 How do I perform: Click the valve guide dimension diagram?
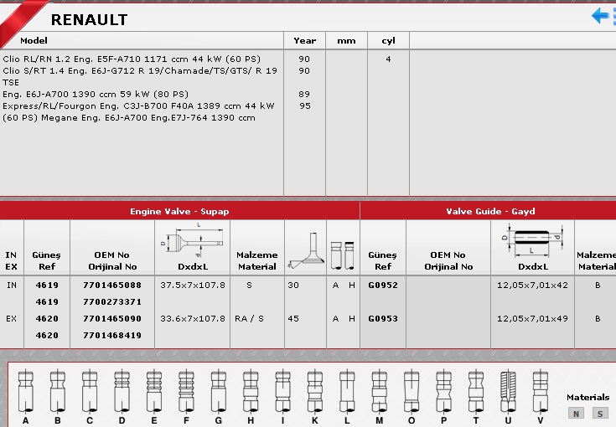tap(532, 239)
